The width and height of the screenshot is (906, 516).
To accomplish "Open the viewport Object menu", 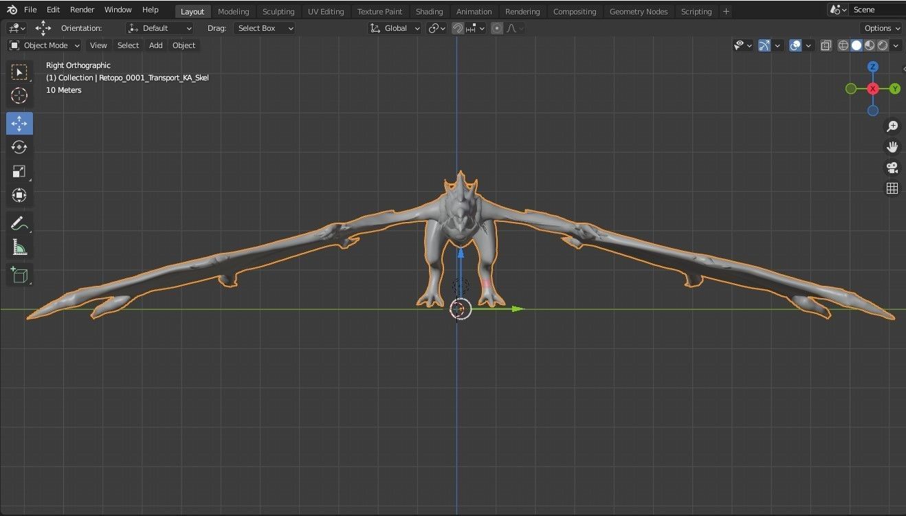I will (x=184, y=45).
